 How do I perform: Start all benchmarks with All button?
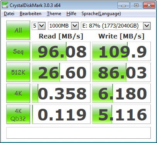[x=18, y=30]
